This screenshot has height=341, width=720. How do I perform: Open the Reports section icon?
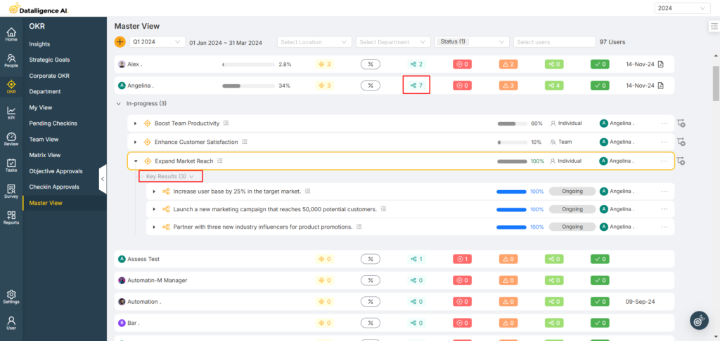pos(11,218)
